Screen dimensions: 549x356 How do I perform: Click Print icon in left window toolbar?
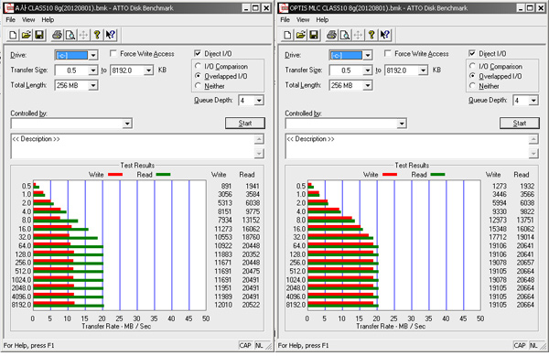57,35
